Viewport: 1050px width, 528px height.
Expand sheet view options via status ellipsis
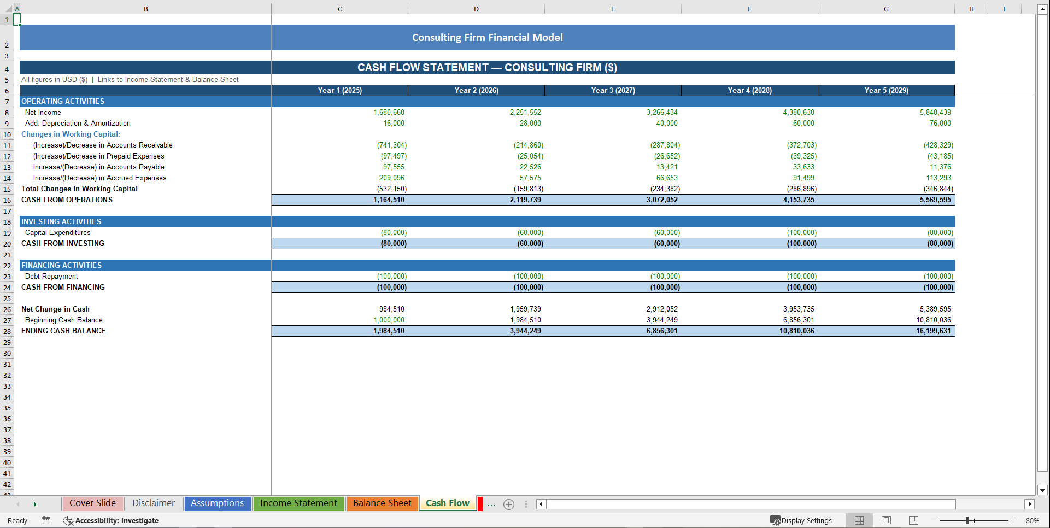(526, 504)
